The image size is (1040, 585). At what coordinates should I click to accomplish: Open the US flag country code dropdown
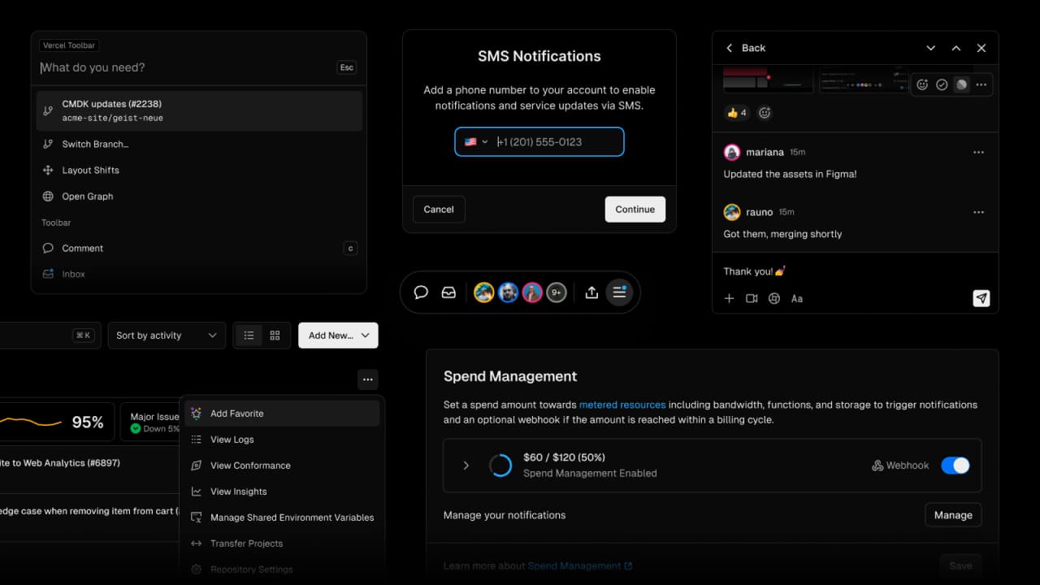476,142
